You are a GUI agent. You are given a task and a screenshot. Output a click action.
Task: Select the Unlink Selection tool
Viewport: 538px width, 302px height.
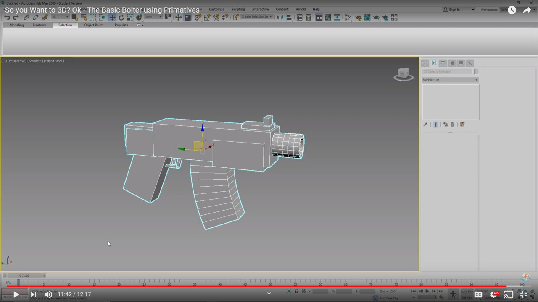[x=36, y=17]
